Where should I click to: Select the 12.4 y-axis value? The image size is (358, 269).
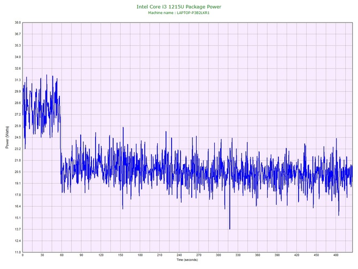[x=18, y=241]
